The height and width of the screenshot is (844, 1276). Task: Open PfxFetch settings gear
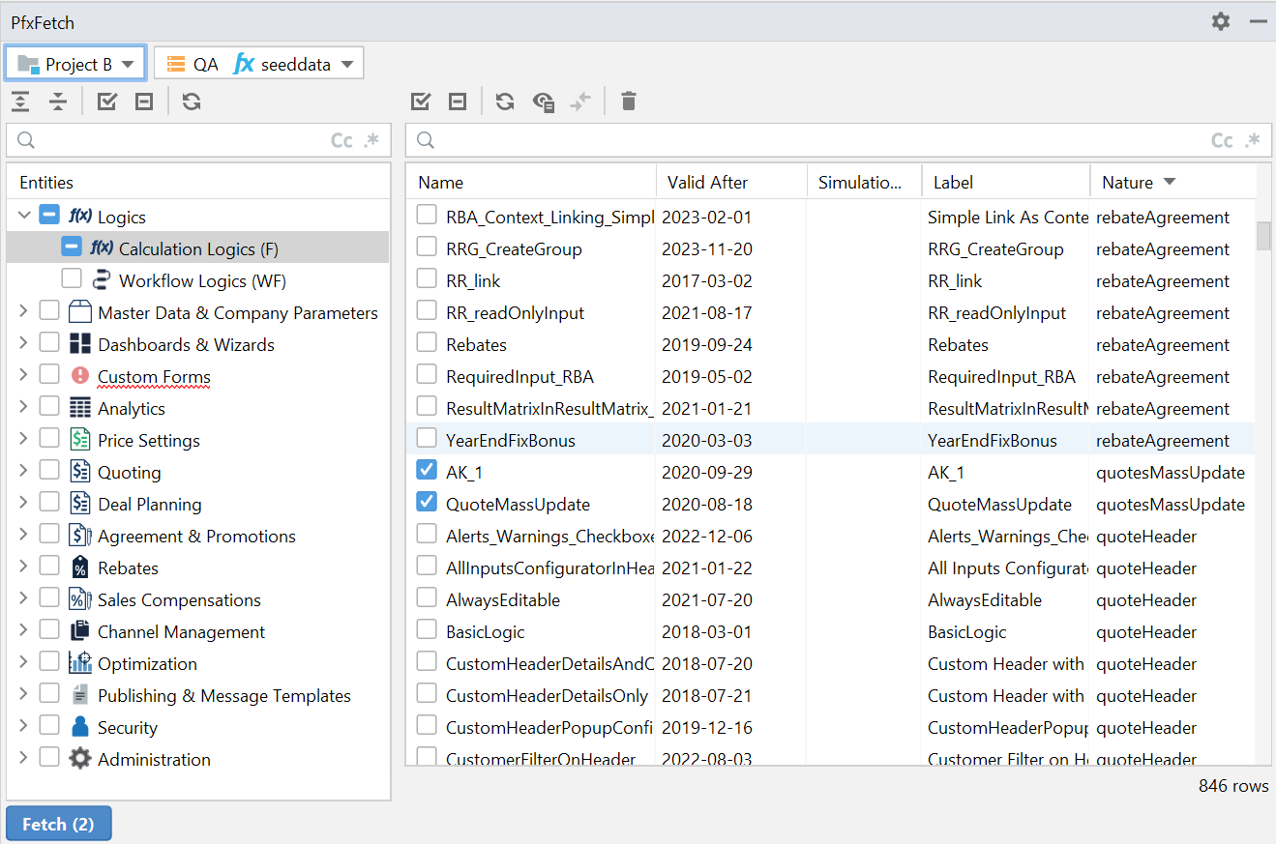pos(1221,21)
